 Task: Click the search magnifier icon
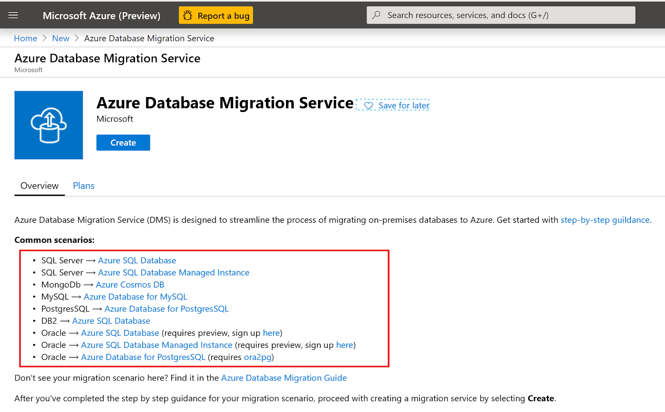(376, 15)
